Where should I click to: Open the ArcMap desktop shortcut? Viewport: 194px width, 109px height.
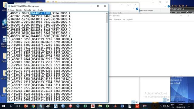[4, 24]
